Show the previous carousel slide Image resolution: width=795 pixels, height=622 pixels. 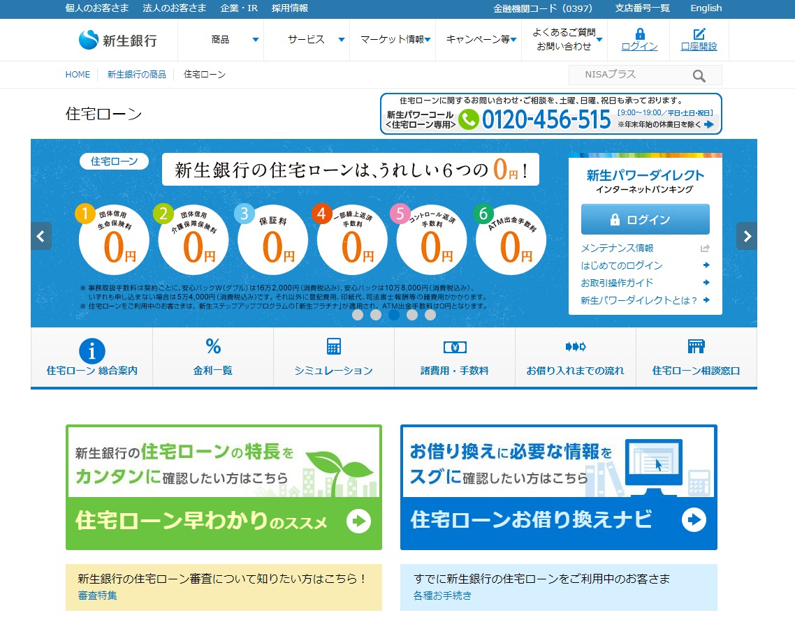coord(41,236)
